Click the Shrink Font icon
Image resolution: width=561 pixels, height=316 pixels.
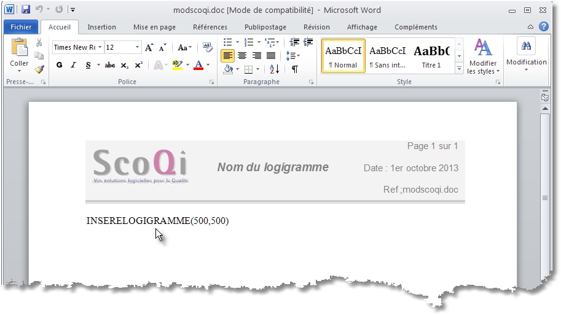coord(163,47)
